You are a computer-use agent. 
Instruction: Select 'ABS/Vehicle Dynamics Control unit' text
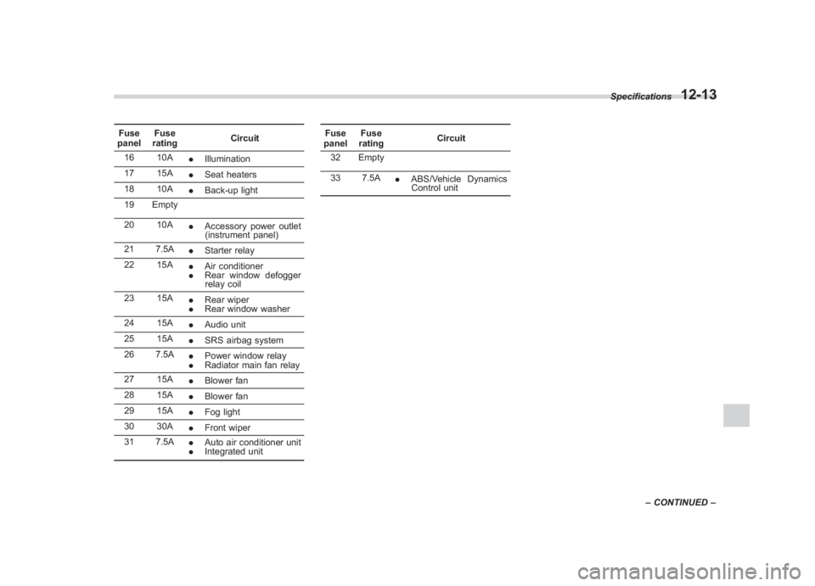[x=459, y=183]
